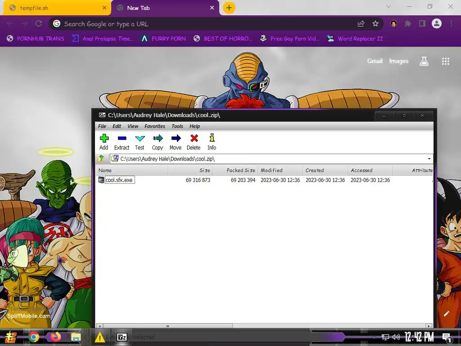Close the New Tab tab

point(212,8)
